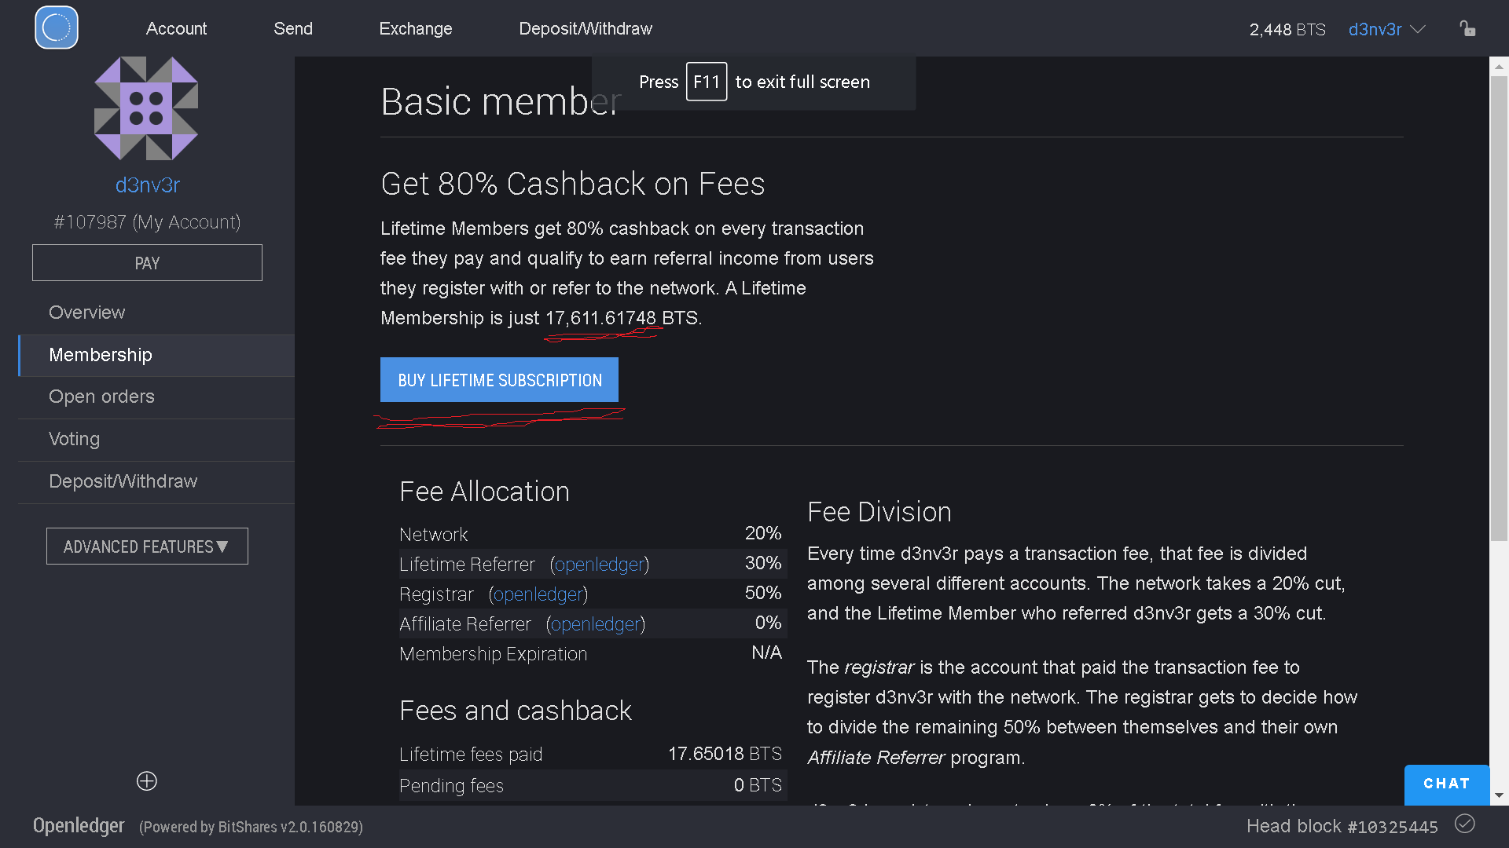Screen dimensions: 1509x848
Task: Open the Send menu item
Action: coord(293,28)
